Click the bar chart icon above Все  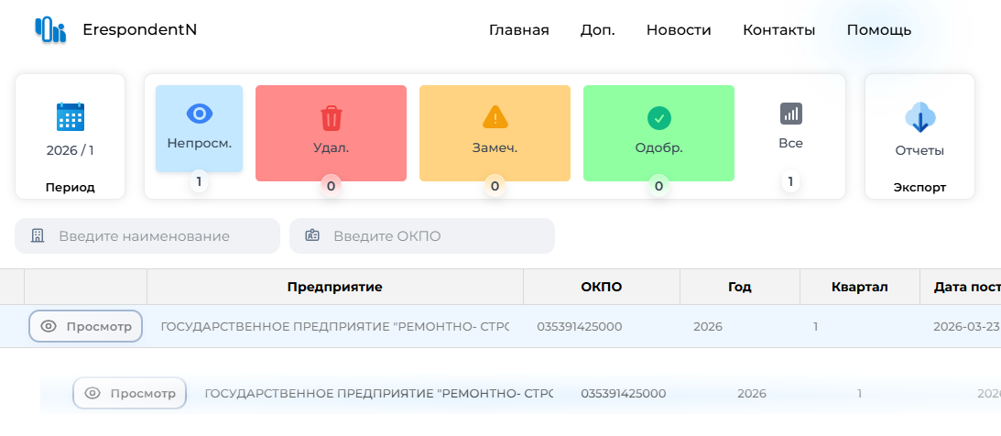coord(791,114)
